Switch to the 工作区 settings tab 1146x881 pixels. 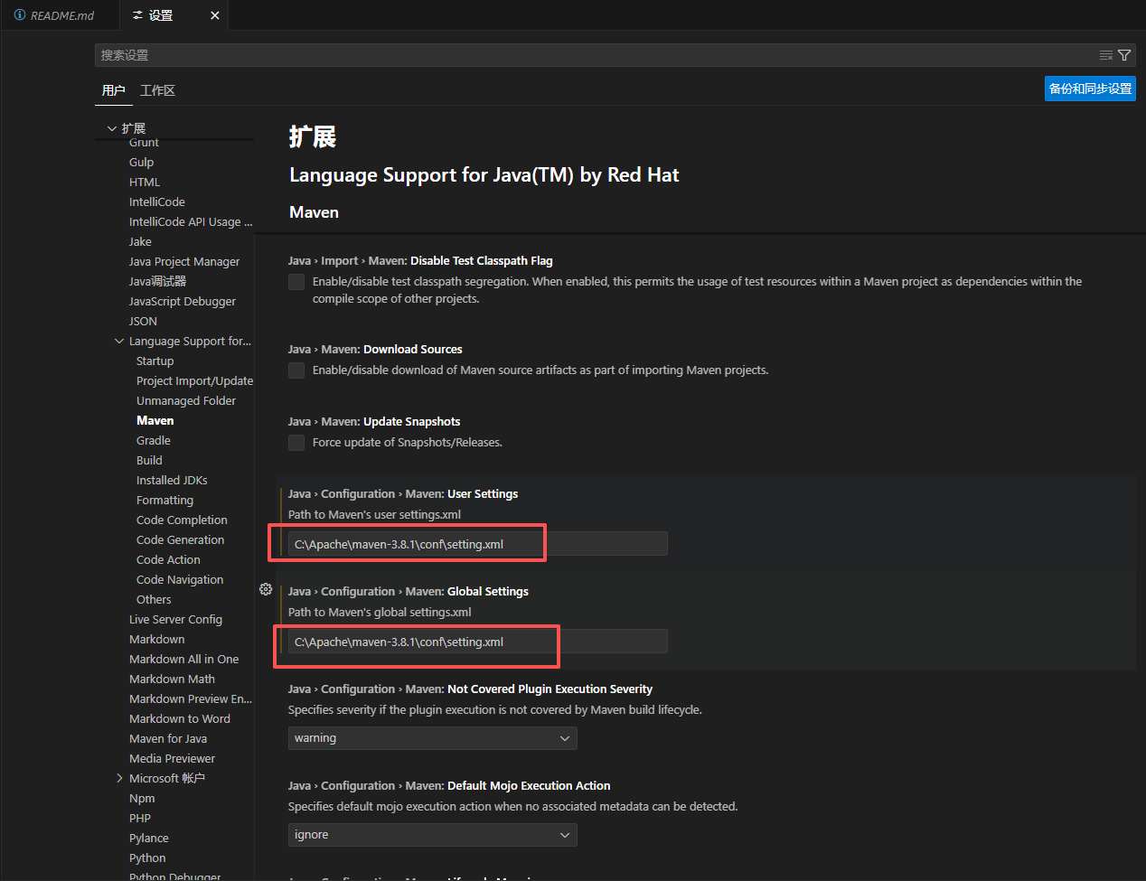pyautogui.click(x=157, y=90)
